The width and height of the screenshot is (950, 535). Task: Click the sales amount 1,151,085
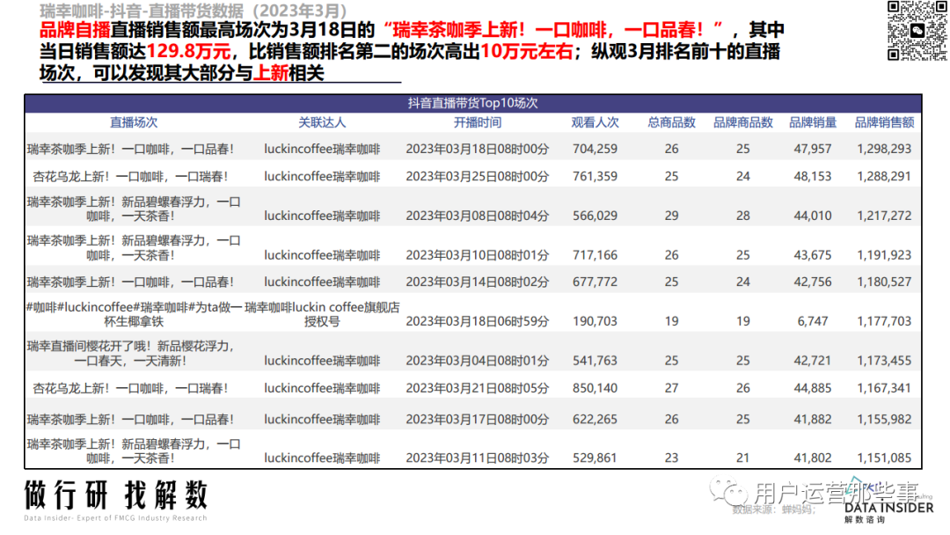pyautogui.click(x=884, y=458)
